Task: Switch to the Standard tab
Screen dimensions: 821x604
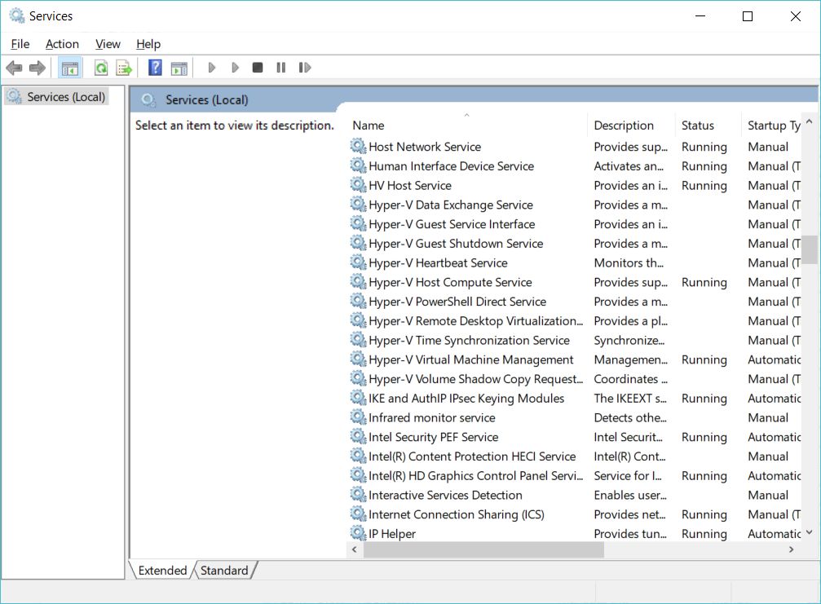Action: [224, 570]
